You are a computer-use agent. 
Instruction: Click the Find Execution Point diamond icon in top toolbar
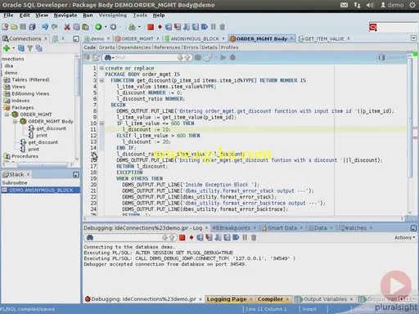click(160, 27)
